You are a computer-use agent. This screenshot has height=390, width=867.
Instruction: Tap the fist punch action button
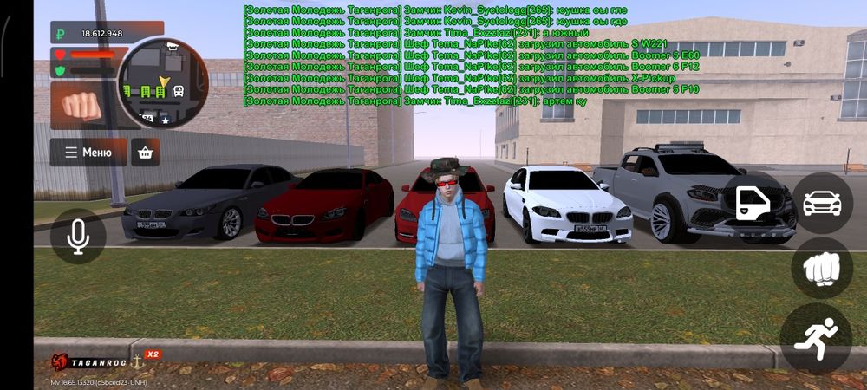click(821, 269)
